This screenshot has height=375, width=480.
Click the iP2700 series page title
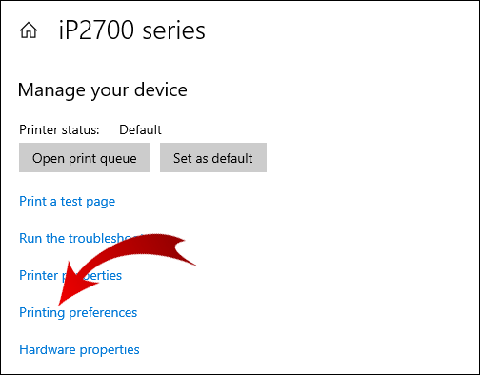coord(131,30)
